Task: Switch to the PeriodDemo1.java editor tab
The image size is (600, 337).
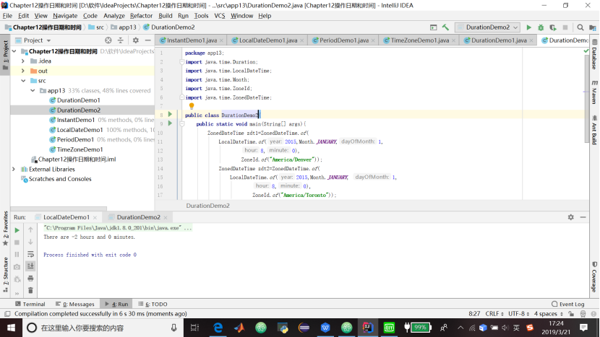Action: (x=345, y=40)
